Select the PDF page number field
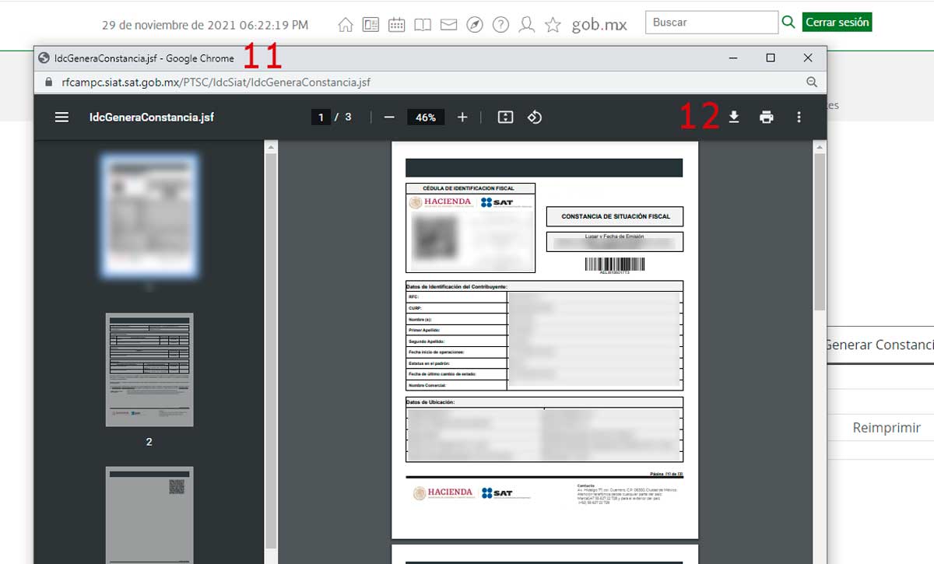This screenshot has height=564, width=934. (x=320, y=117)
